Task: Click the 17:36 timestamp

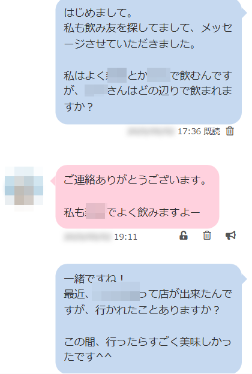Action: (x=189, y=131)
